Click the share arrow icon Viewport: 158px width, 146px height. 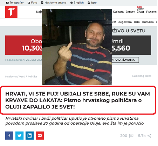[149, 136]
